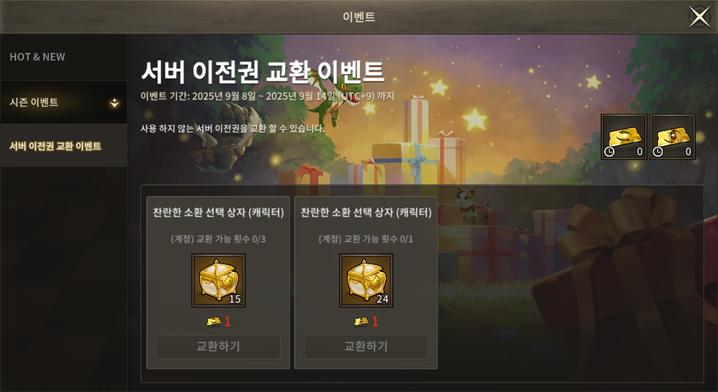Open 서버 이전권 교환 이벤트 in sidebar
The height and width of the screenshot is (392, 718).
[x=64, y=146]
